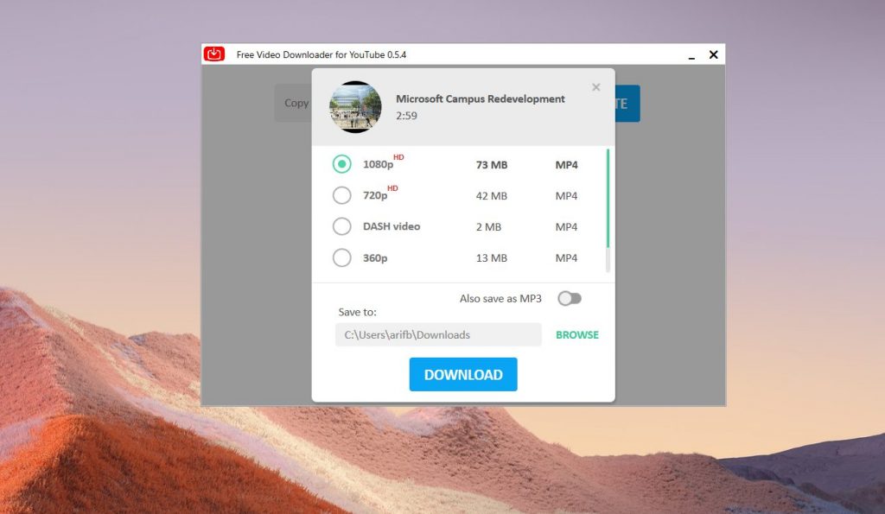
Task: Click the 2 MB file size text
Action: 488,227
